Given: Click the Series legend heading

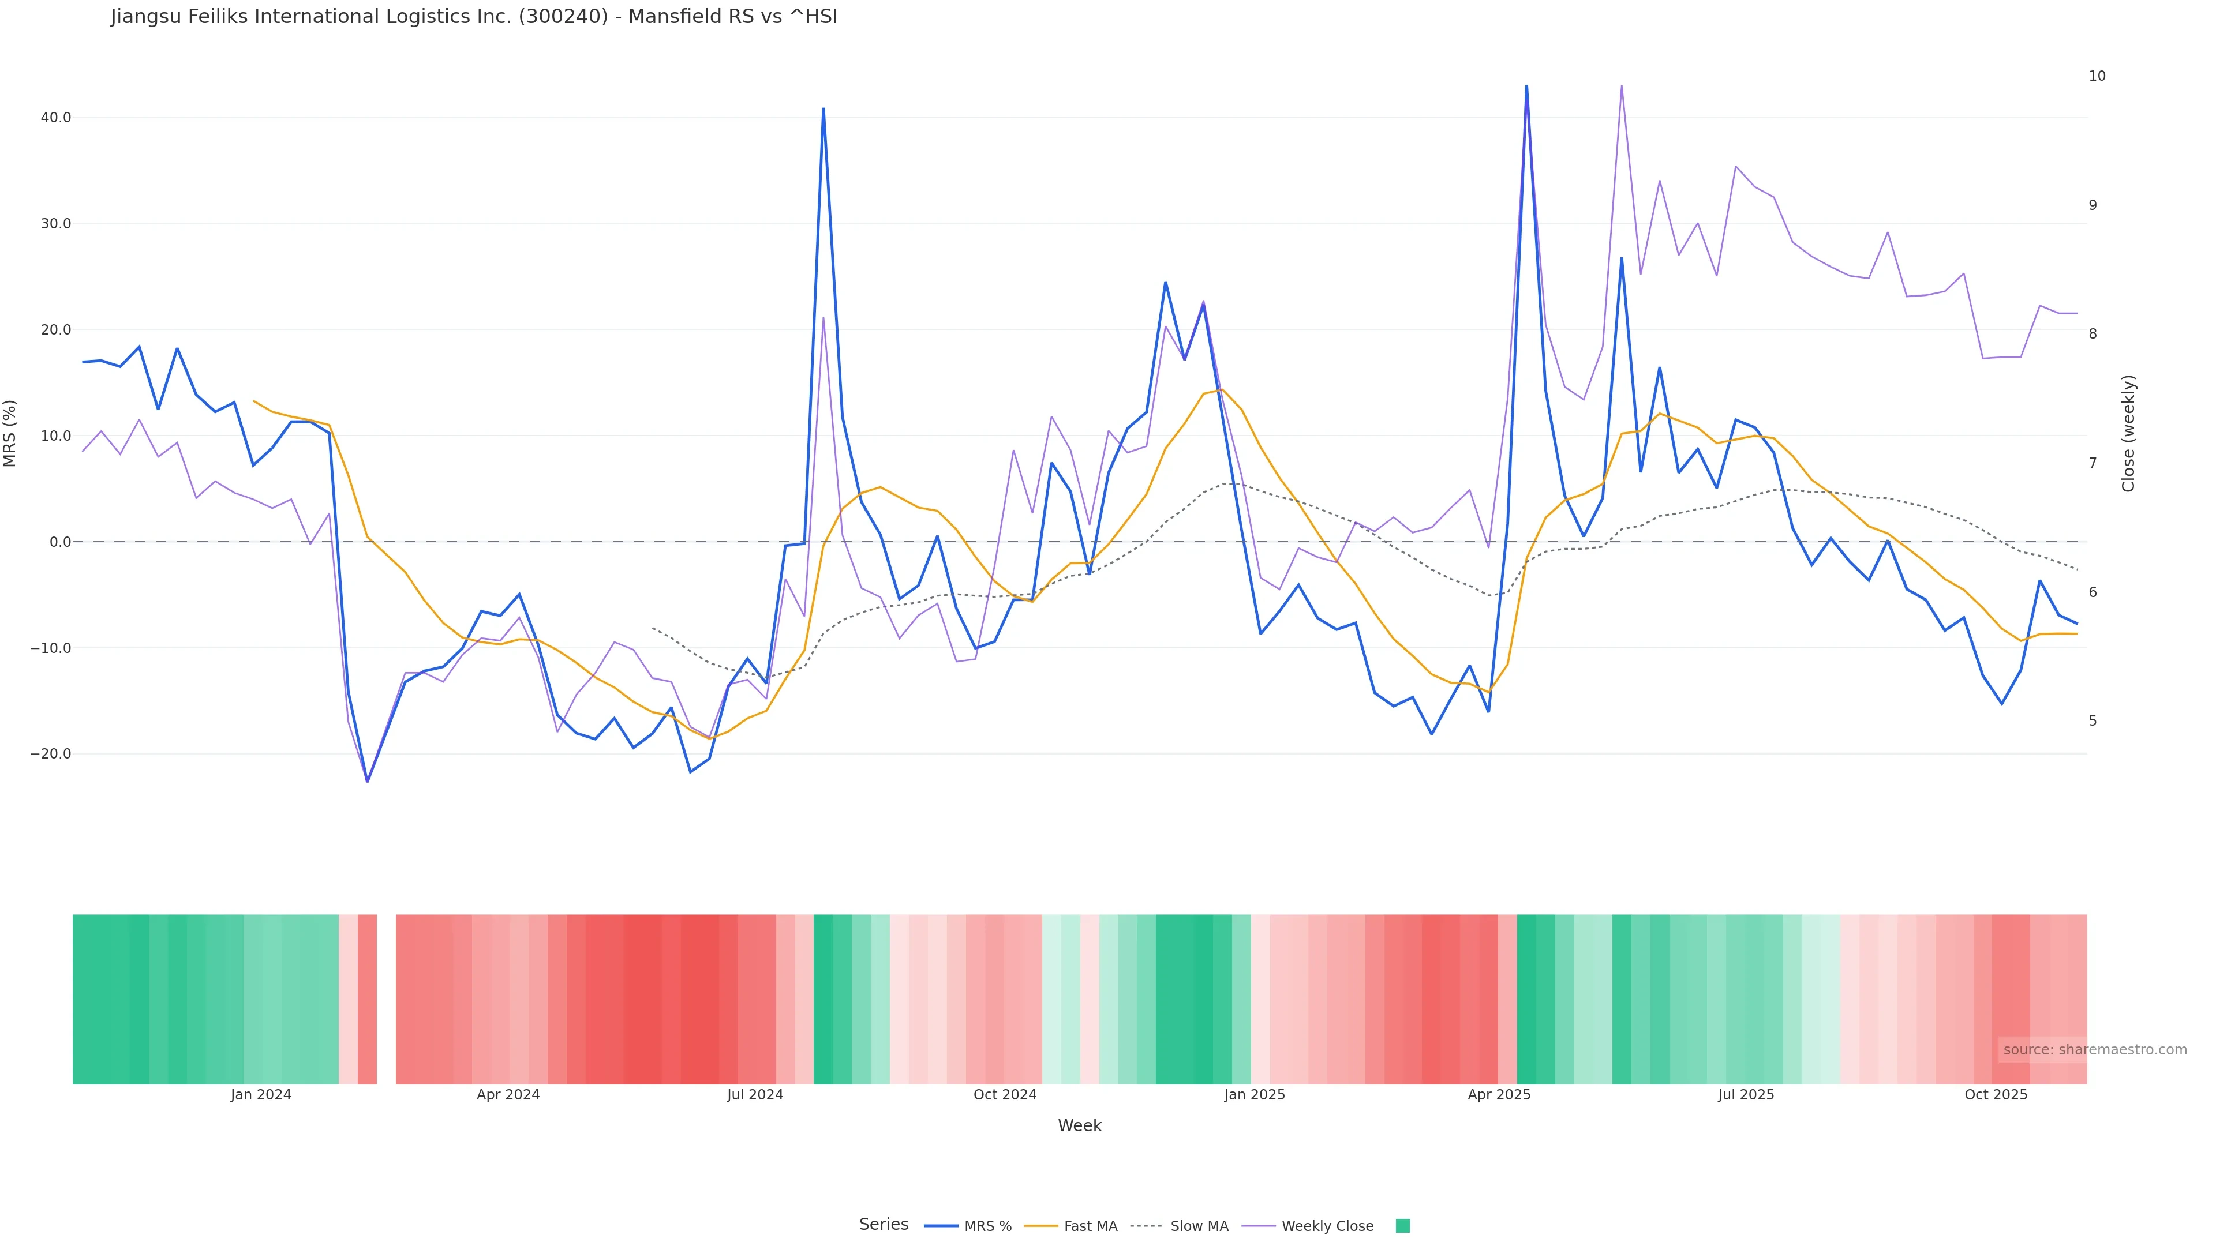Looking at the screenshot, I should (x=884, y=1225).
